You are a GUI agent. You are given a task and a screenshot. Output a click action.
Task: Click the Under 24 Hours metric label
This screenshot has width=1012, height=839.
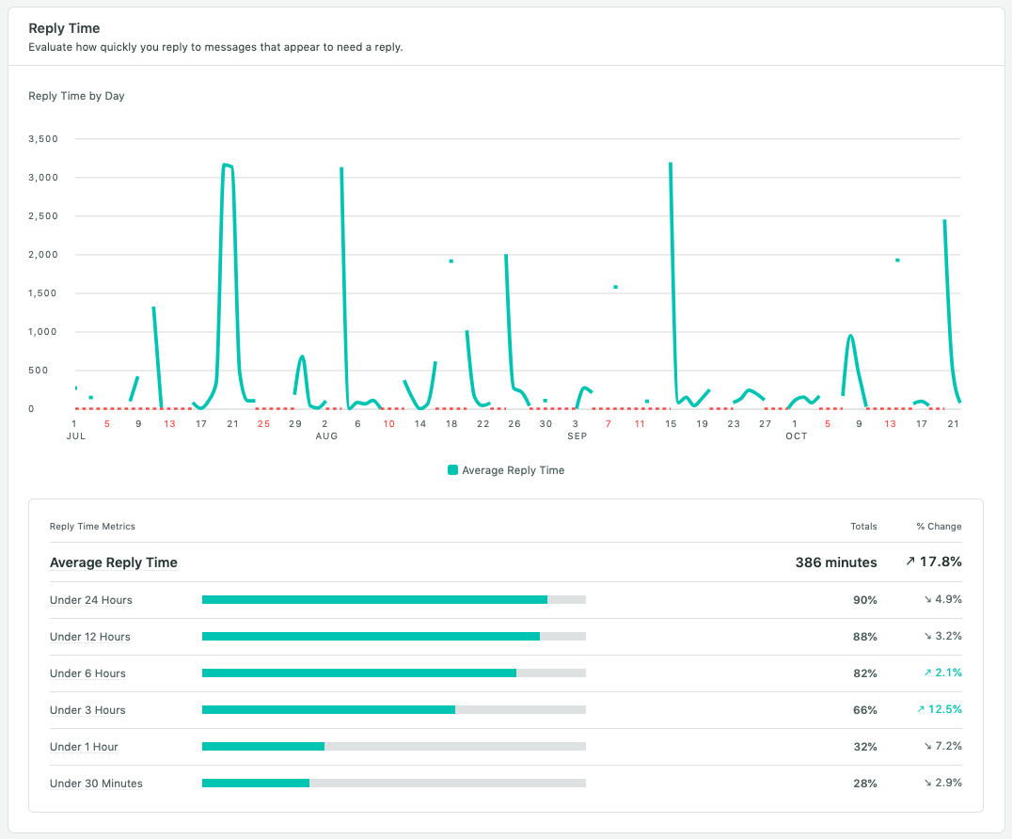click(x=91, y=600)
